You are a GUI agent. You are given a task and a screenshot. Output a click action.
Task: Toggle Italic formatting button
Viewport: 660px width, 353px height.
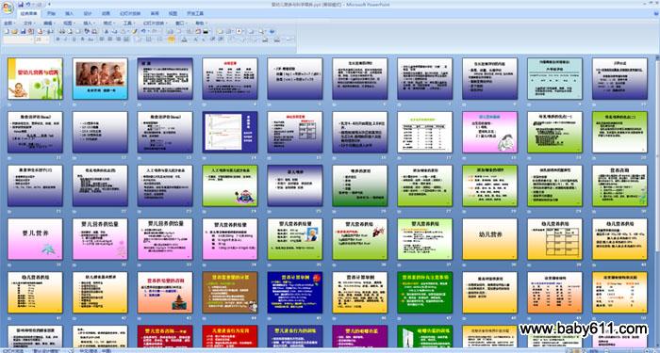(x=66, y=40)
